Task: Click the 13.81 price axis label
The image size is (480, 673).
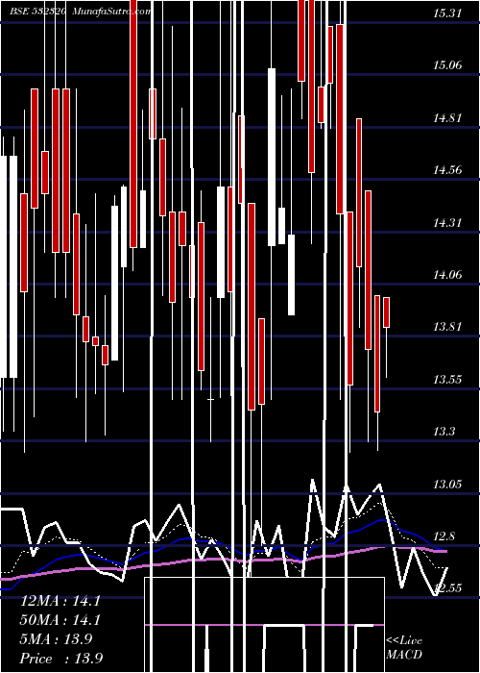Action: (x=448, y=327)
